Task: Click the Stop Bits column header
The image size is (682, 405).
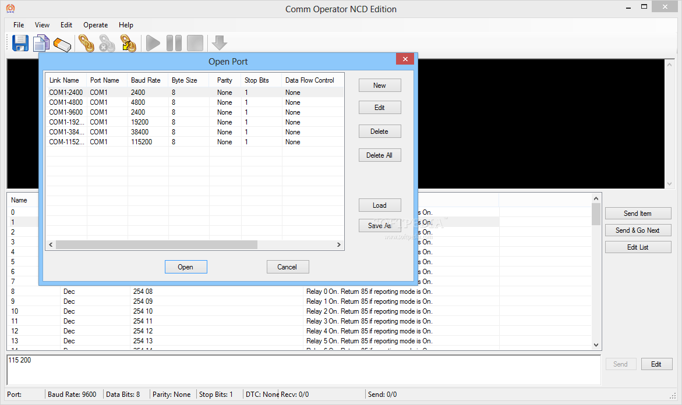Action: tap(262, 80)
